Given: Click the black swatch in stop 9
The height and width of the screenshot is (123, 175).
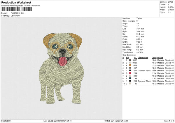Looking at the screenshot, I should [130, 81].
